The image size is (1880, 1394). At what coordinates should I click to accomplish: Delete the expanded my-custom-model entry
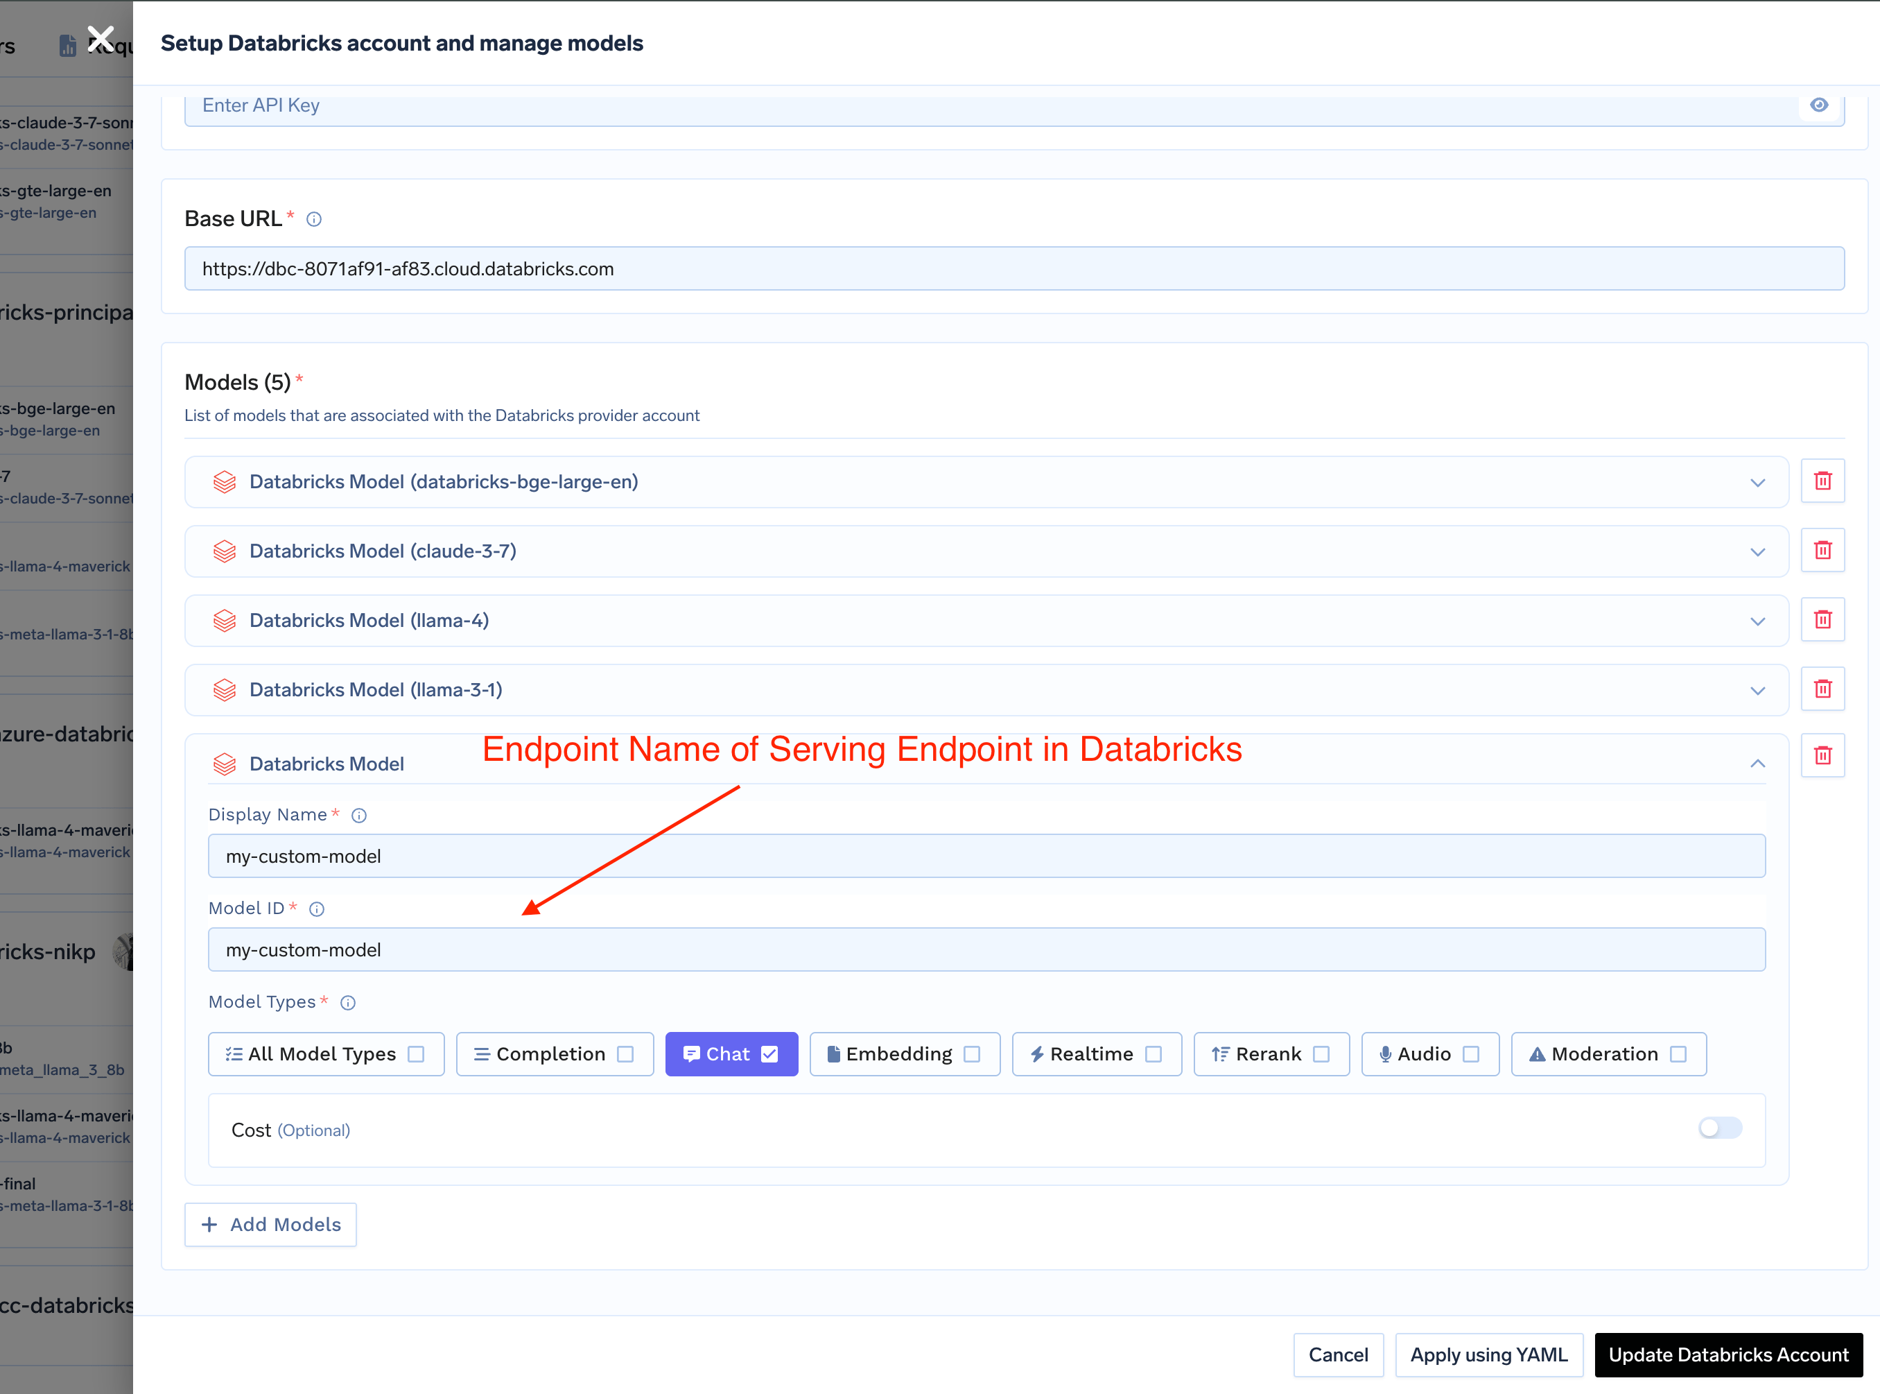(x=1822, y=755)
